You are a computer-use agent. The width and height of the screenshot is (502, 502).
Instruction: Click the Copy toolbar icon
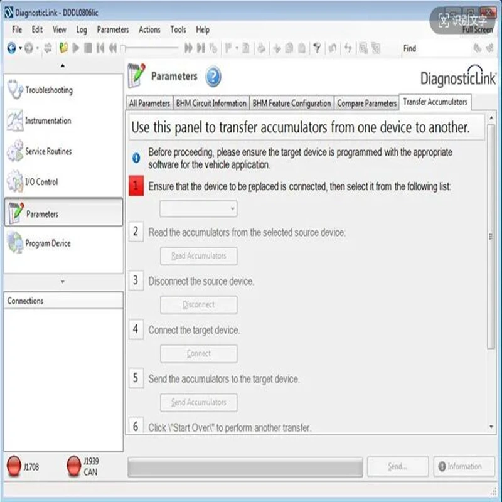[289, 48]
